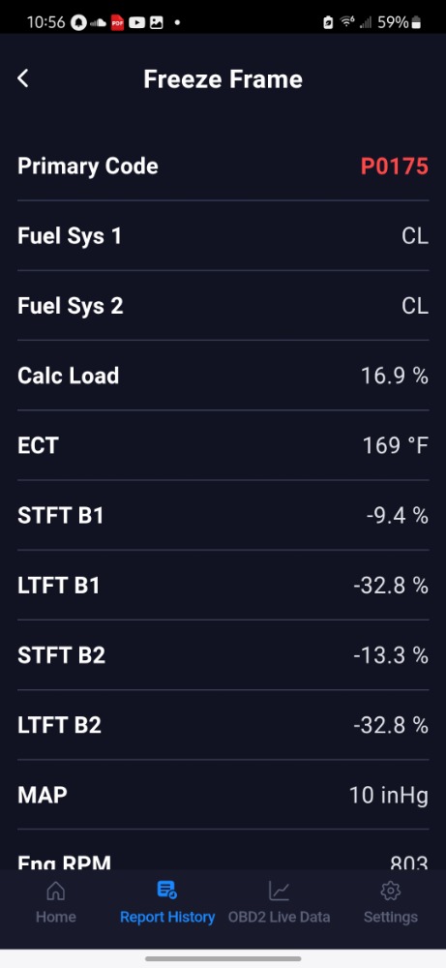
Task: Open the Settings gear icon
Action: click(391, 891)
